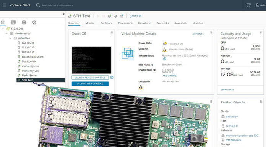
Task: Focus the Search in all environments field
Action: pyautogui.click(x=57, y=5)
